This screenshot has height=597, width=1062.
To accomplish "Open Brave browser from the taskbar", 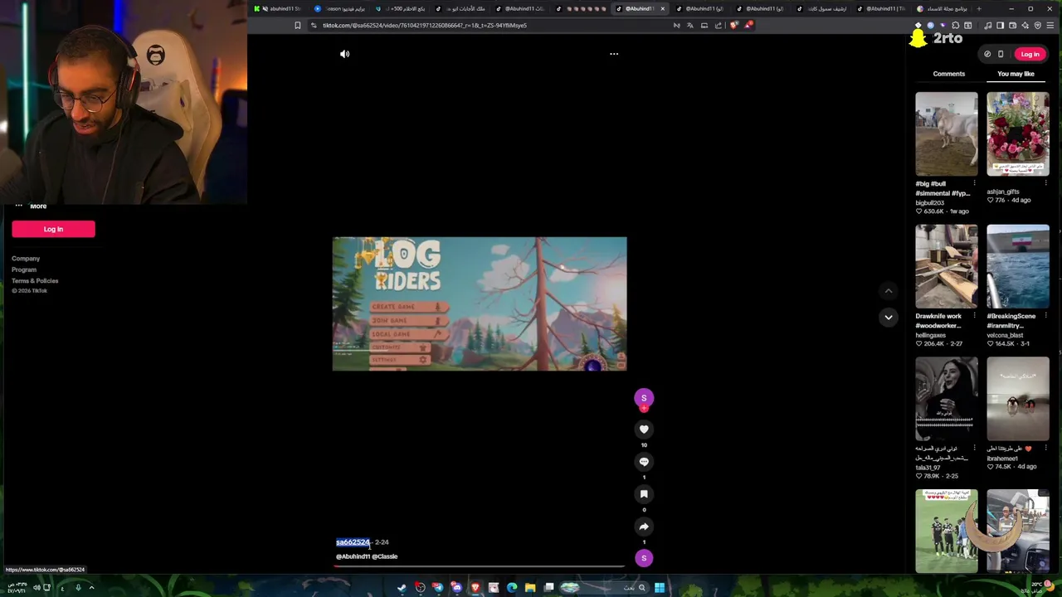I will (x=475, y=588).
